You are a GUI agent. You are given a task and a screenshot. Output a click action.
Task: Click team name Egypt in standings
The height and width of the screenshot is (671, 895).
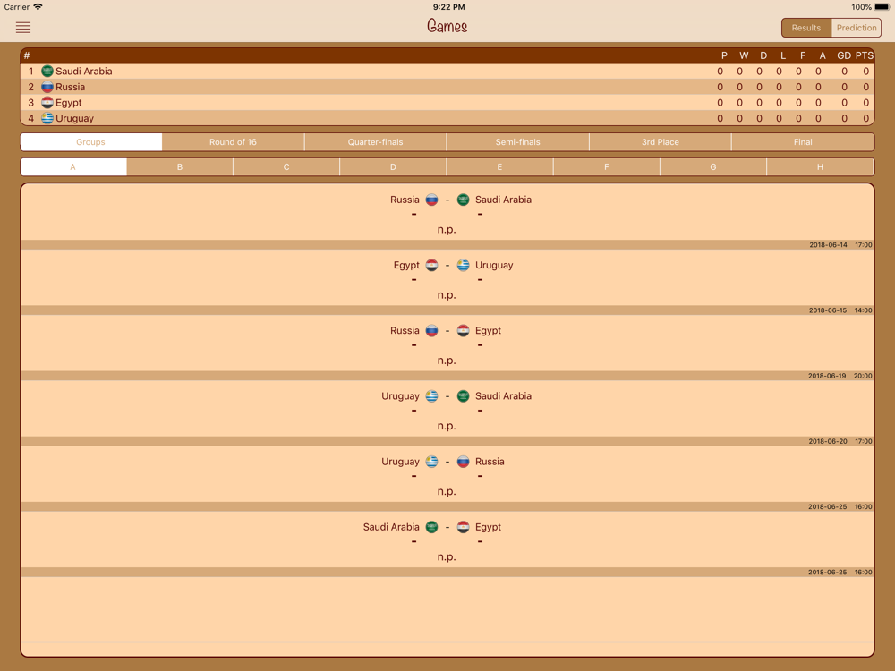pos(69,103)
